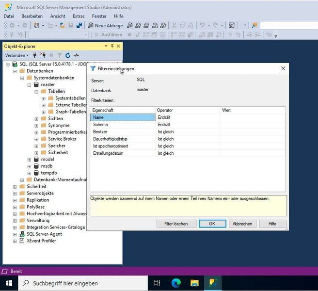Select the Dauerhaftigkeitstyp property row
Screen dimensions: 318x291
click(x=123, y=139)
